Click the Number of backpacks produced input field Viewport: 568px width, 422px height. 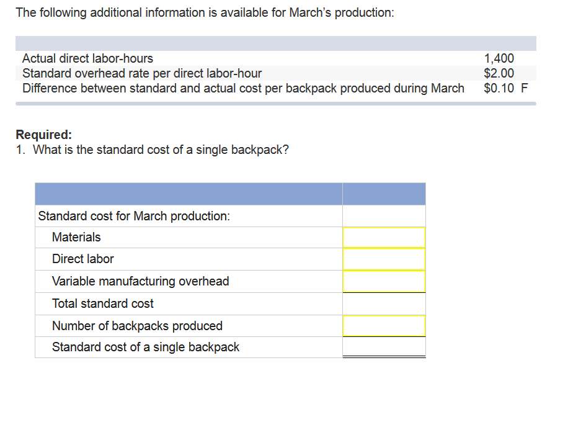click(x=384, y=326)
